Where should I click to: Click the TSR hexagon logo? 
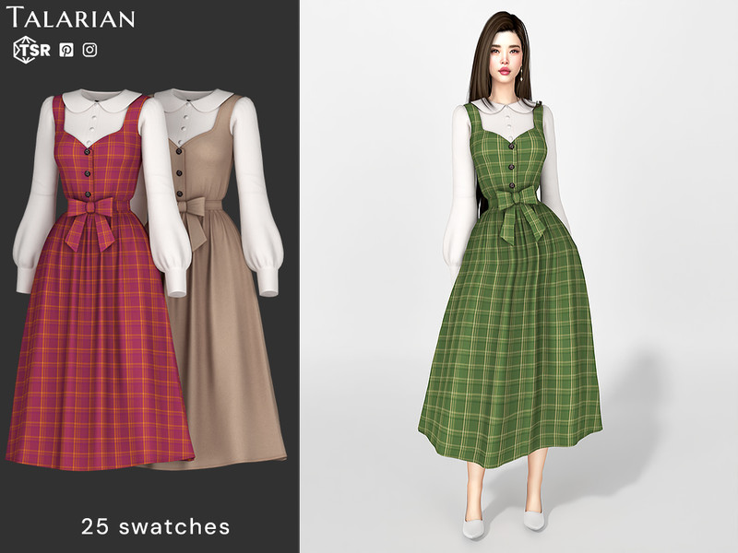29,51
